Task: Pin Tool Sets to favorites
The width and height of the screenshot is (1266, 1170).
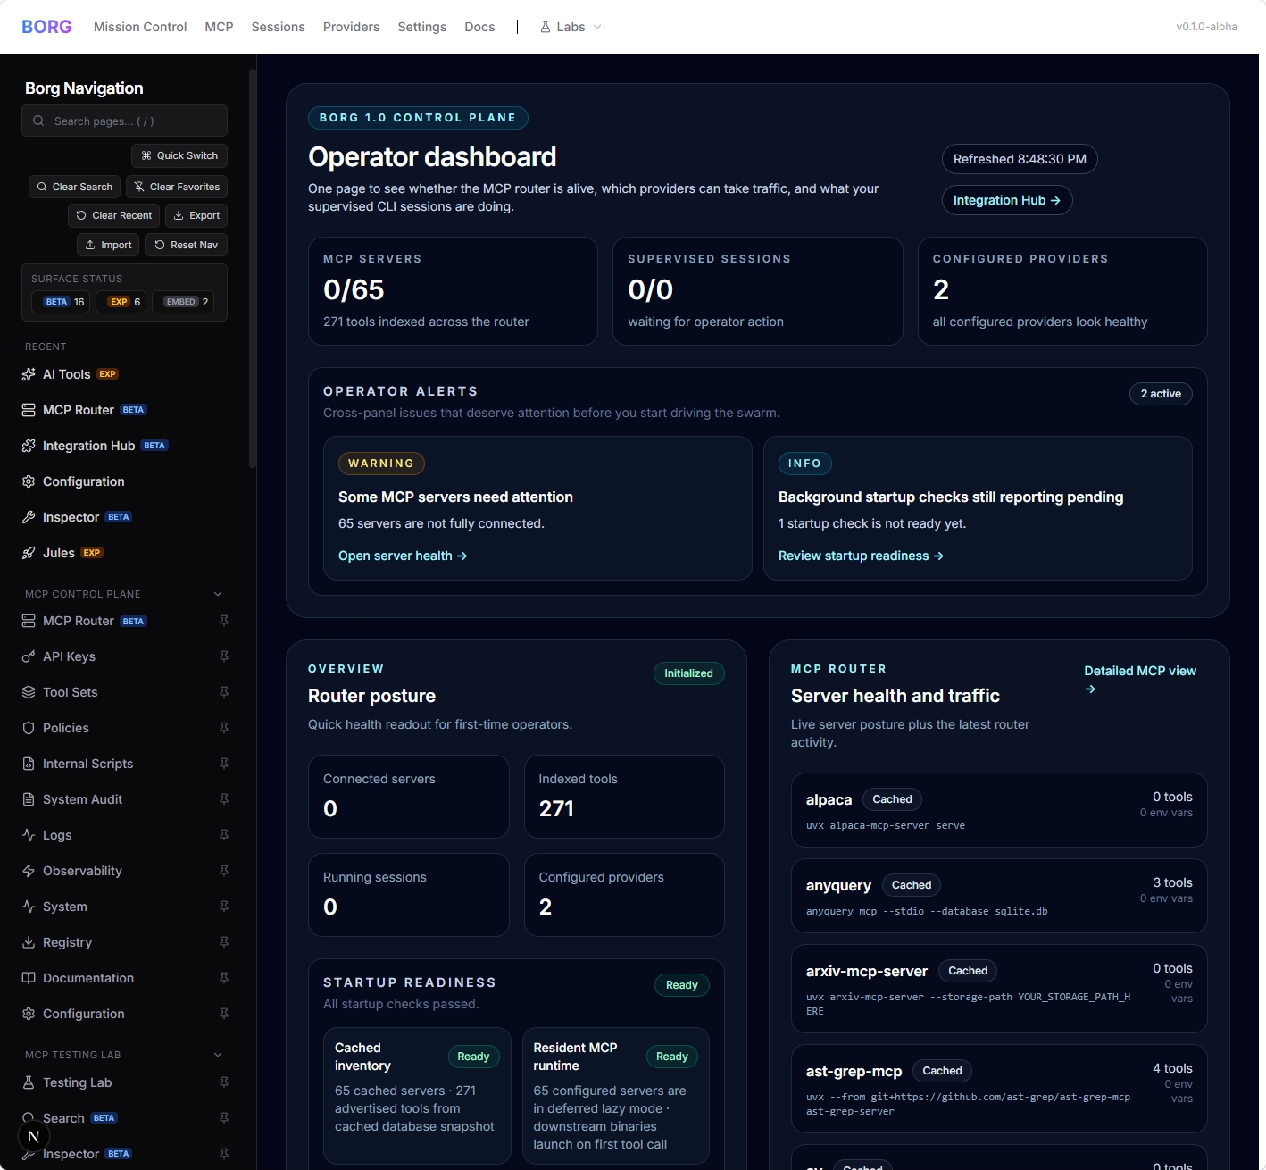Action: tap(224, 692)
